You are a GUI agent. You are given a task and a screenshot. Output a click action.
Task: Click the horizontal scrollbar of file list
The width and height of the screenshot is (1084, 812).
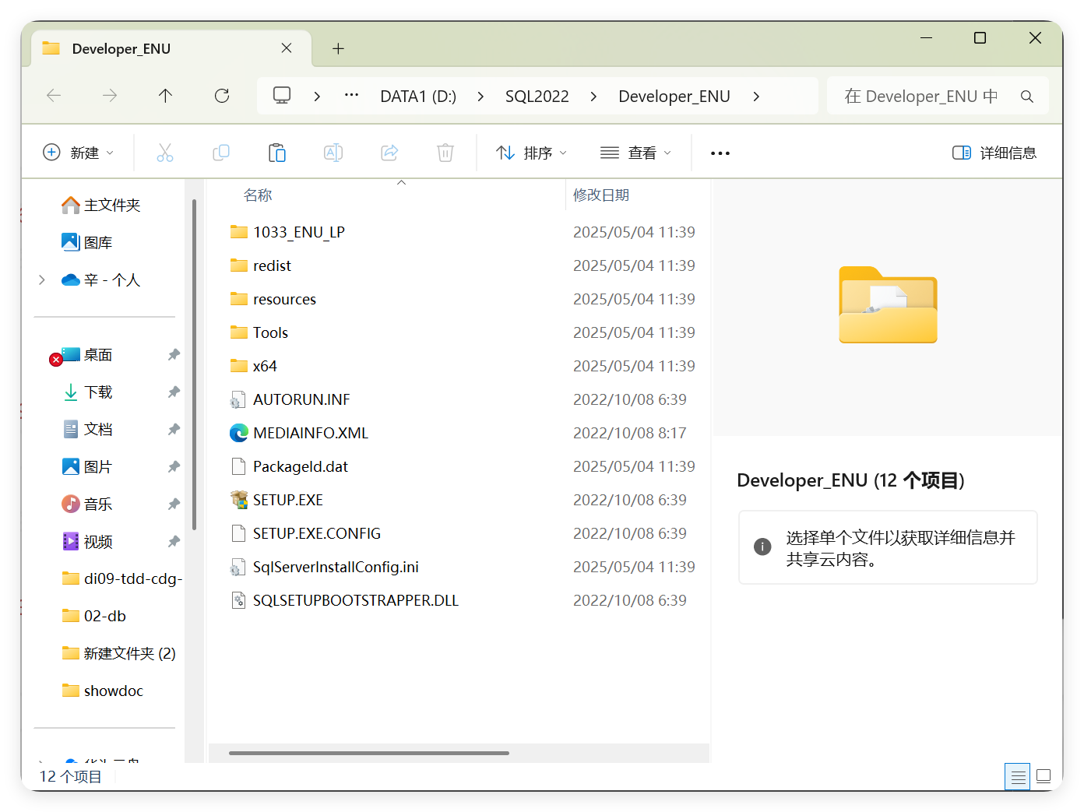pyautogui.click(x=369, y=753)
